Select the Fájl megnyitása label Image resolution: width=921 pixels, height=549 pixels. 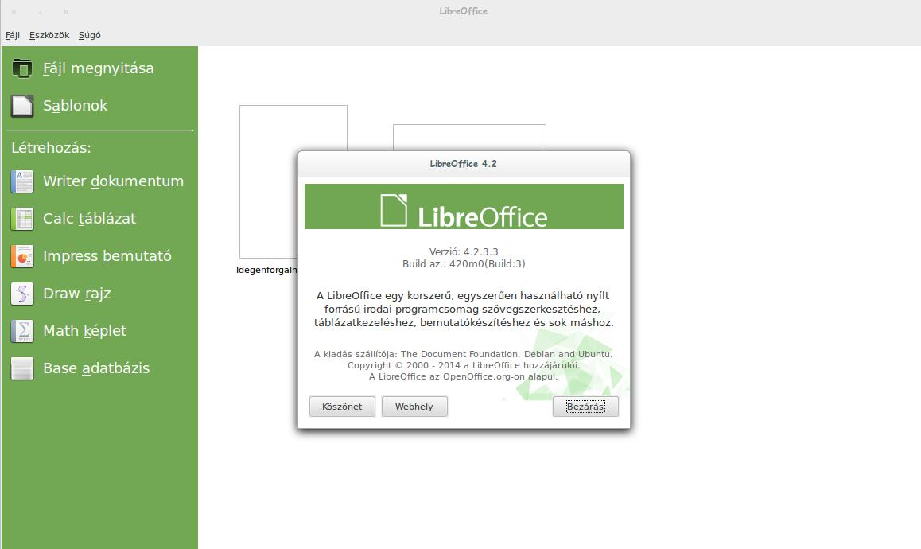point(98,68)
